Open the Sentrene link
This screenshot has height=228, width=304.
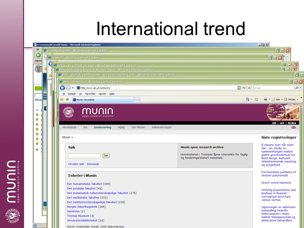73,211
